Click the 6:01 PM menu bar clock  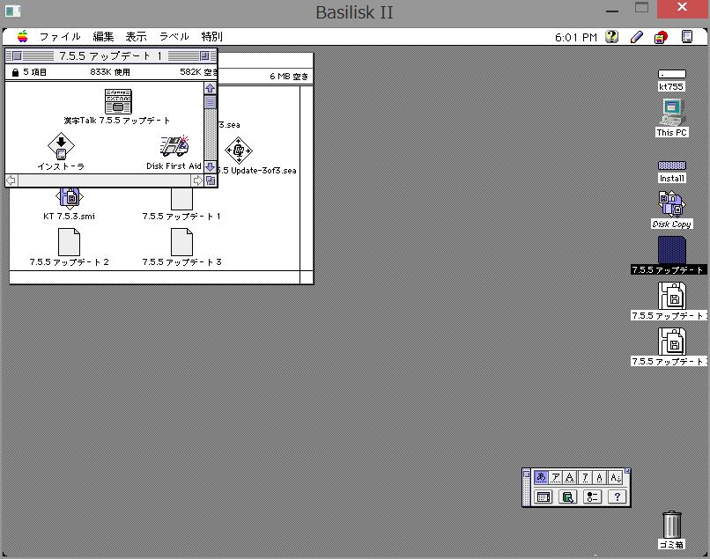tap(576, 37)
